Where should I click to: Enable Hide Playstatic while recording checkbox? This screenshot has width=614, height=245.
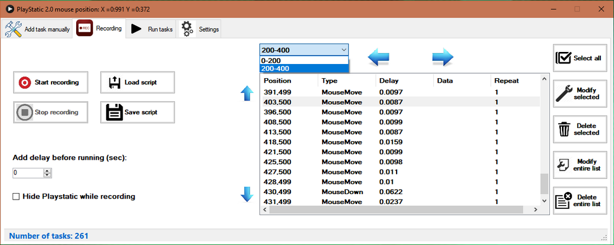pos(16,196)
